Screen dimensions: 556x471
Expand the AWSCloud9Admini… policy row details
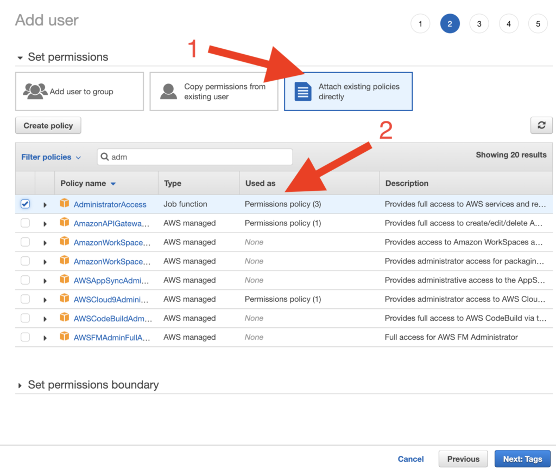[x=45, y=300]
